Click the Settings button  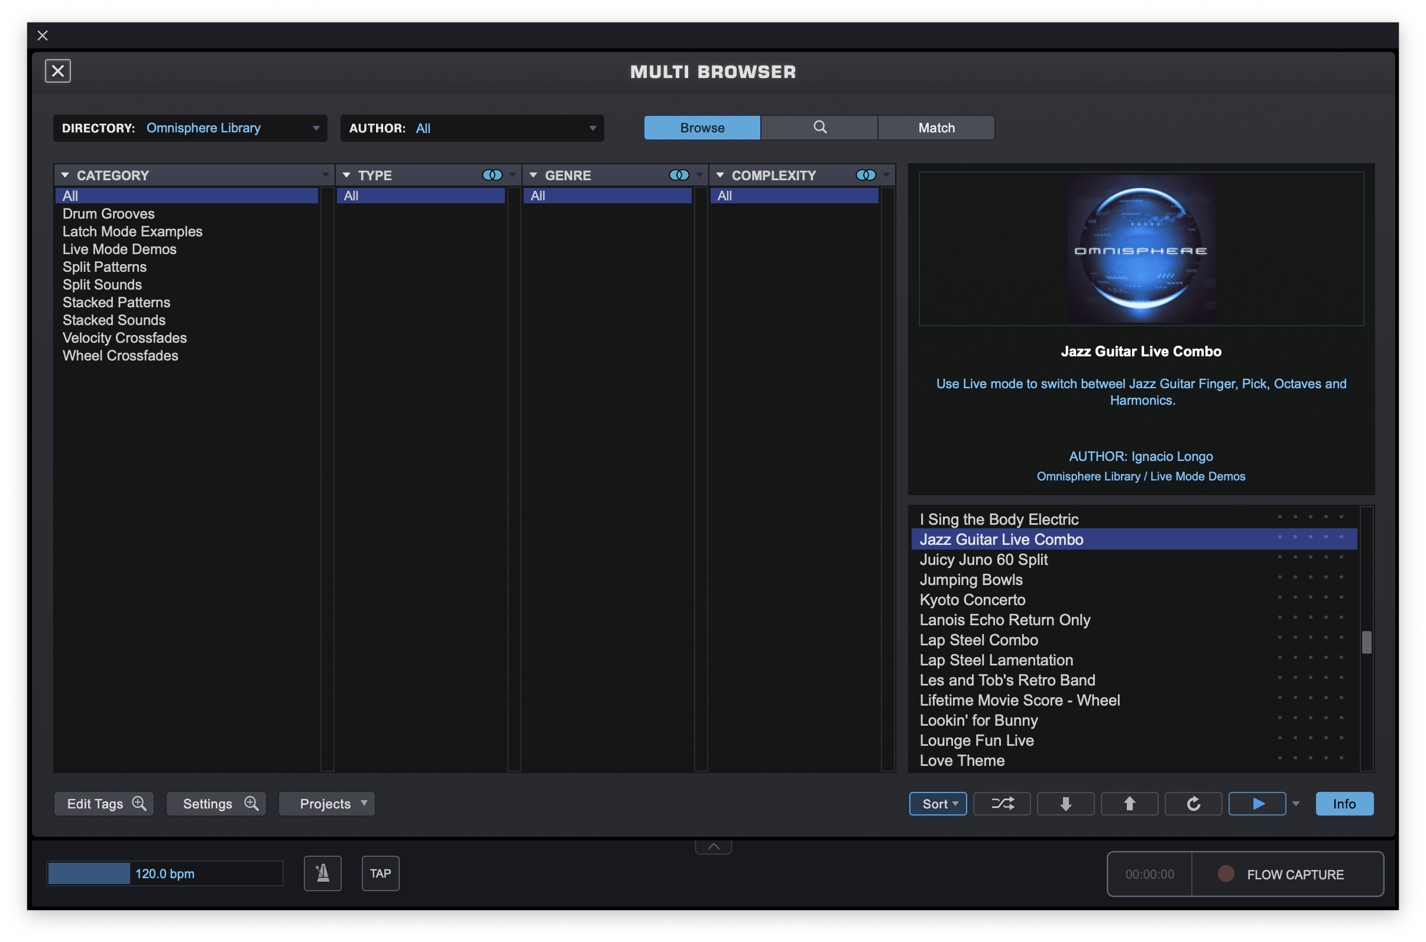[x=216, y=803]
